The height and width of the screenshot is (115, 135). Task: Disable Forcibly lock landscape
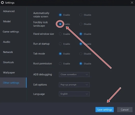coord(81,24)
